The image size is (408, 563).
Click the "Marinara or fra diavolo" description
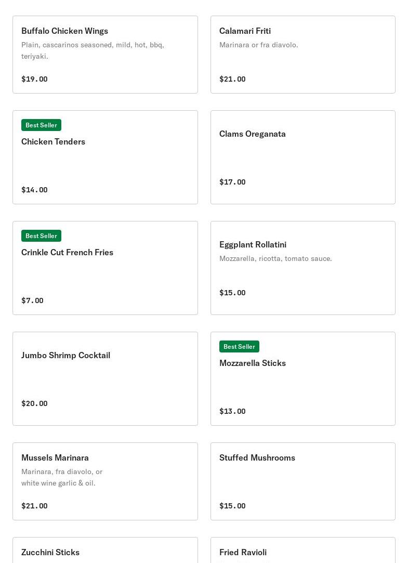(258, 45)
